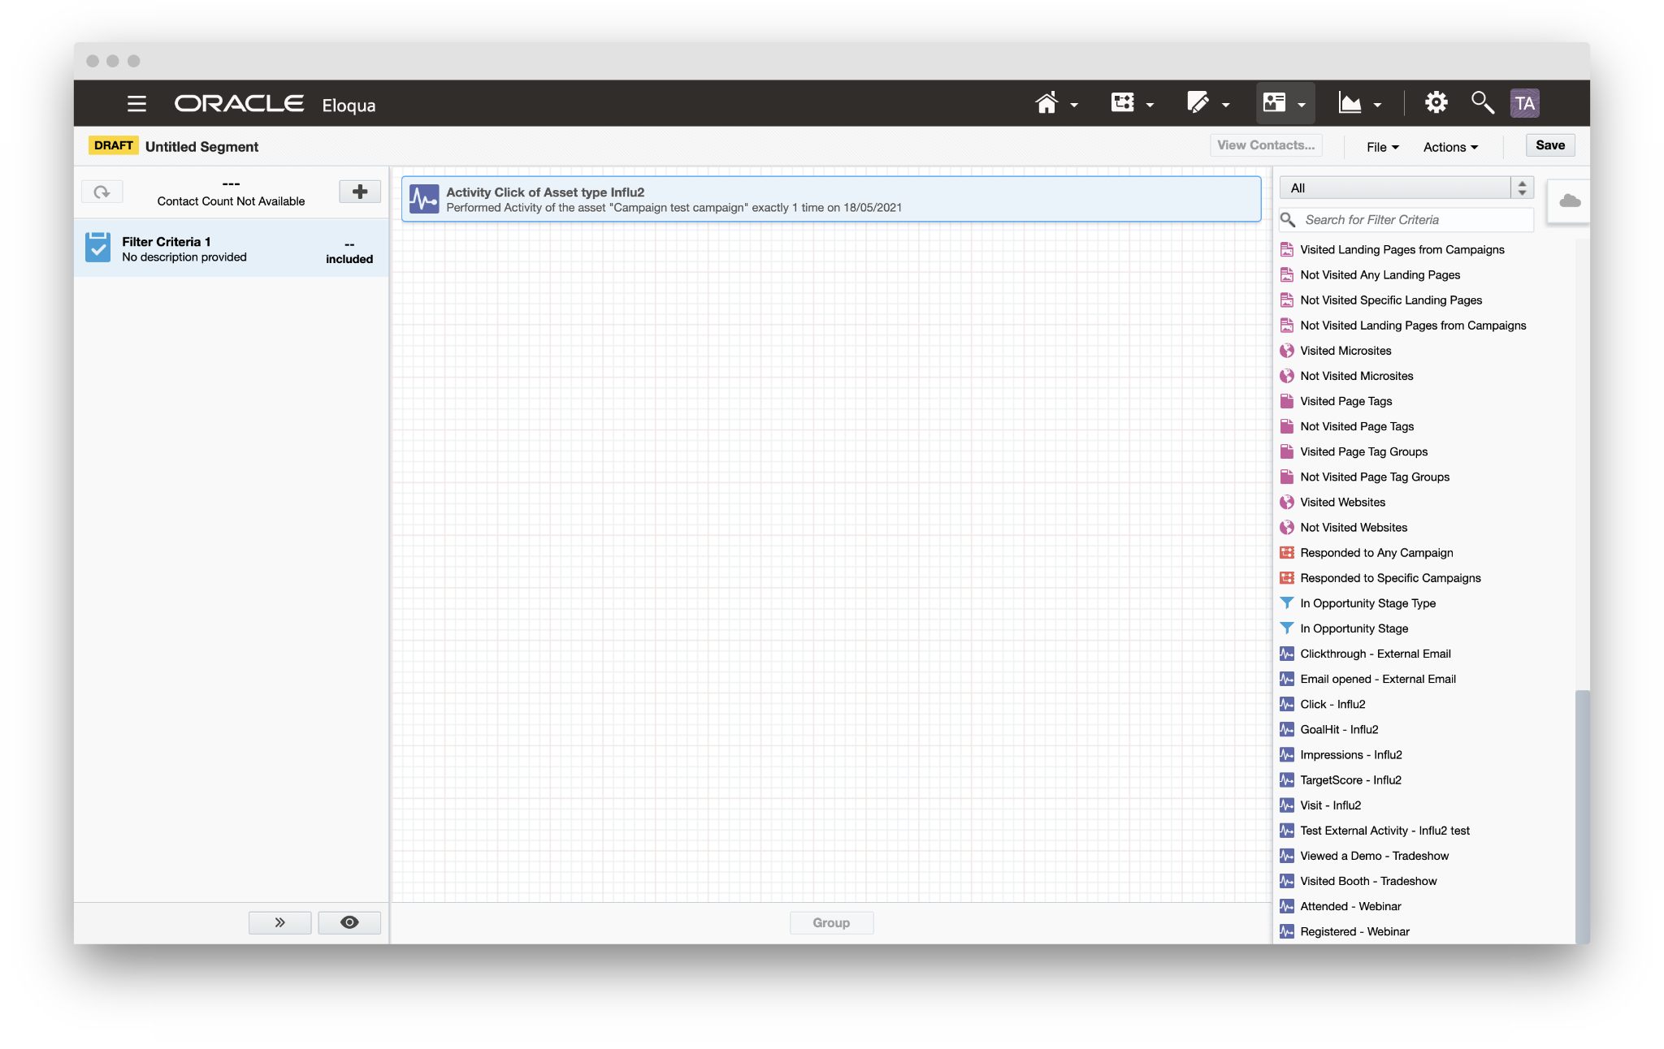Image resolution: width=1664 pixels, height=1049 pixels.
Task: Click the Home icon in top bar
Action: click(1046, 103)
